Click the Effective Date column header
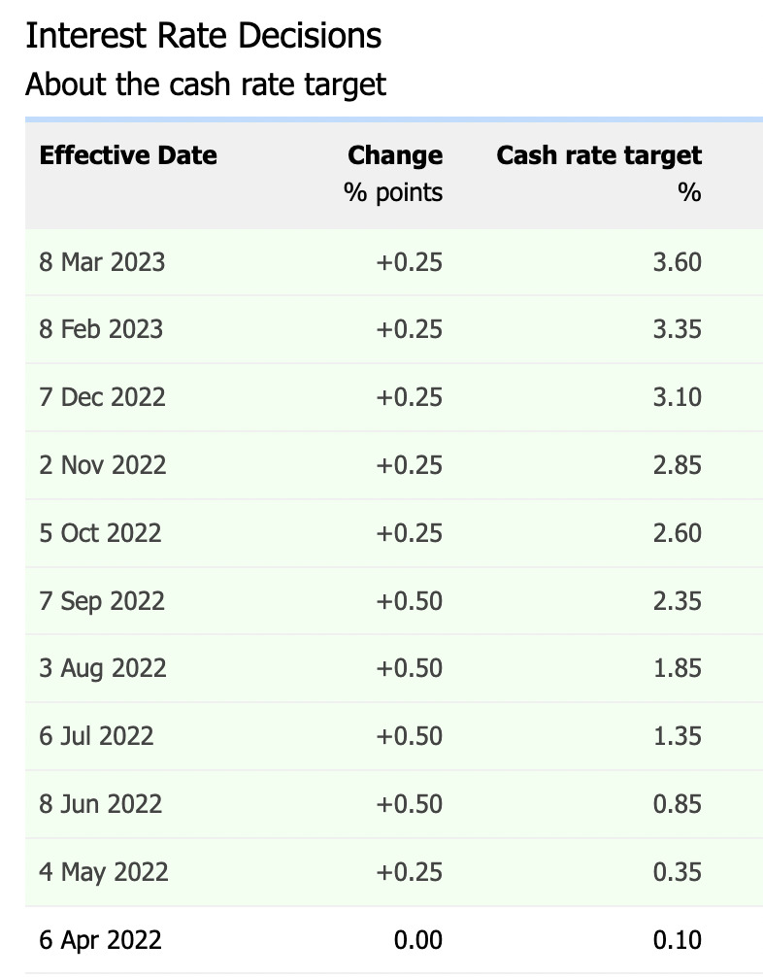 click(128, 155)
